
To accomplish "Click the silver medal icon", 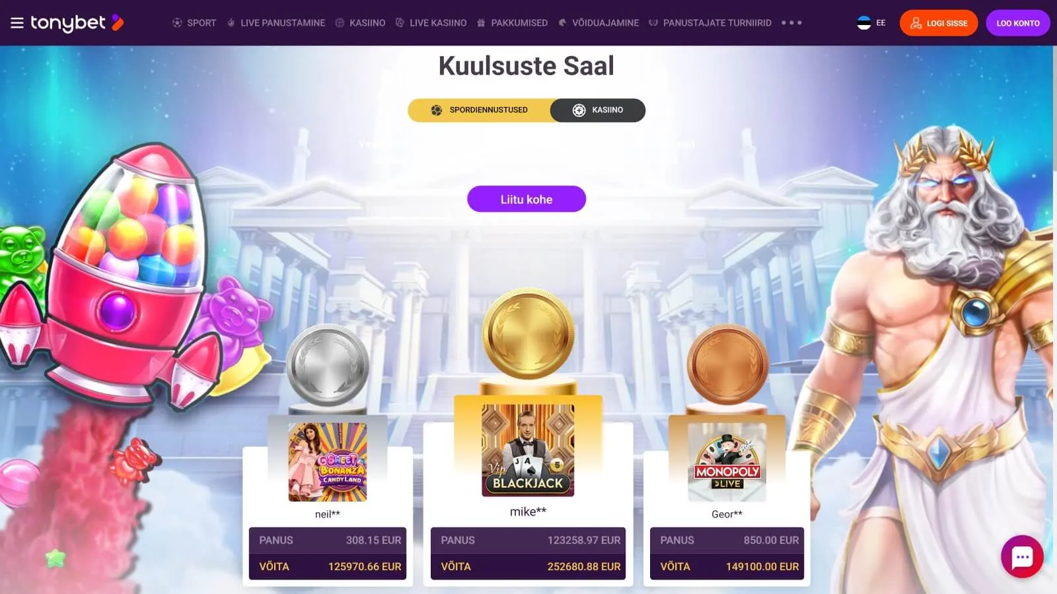I will [328, 365].
